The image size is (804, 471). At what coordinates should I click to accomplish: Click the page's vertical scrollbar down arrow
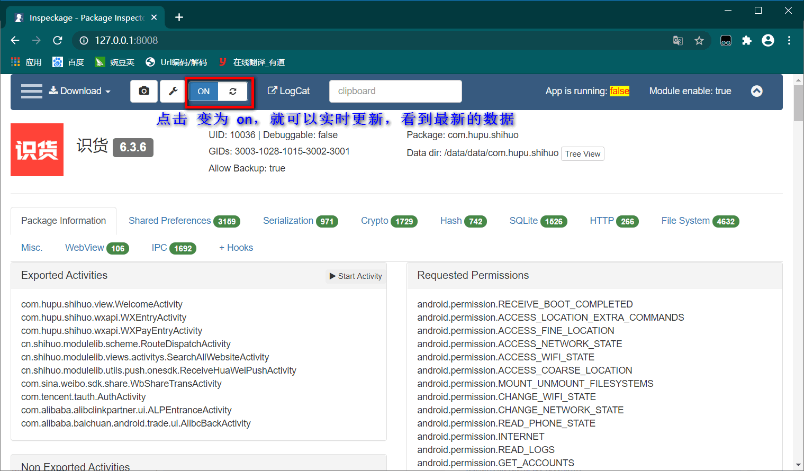(x=798, y=465)
